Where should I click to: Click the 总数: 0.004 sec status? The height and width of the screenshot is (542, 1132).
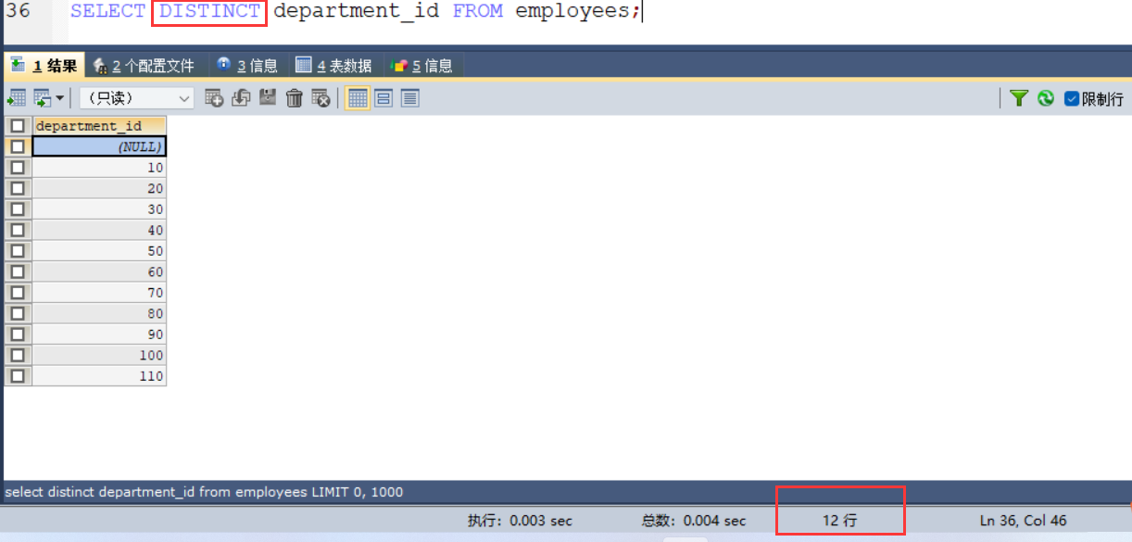tap(694, 521)
